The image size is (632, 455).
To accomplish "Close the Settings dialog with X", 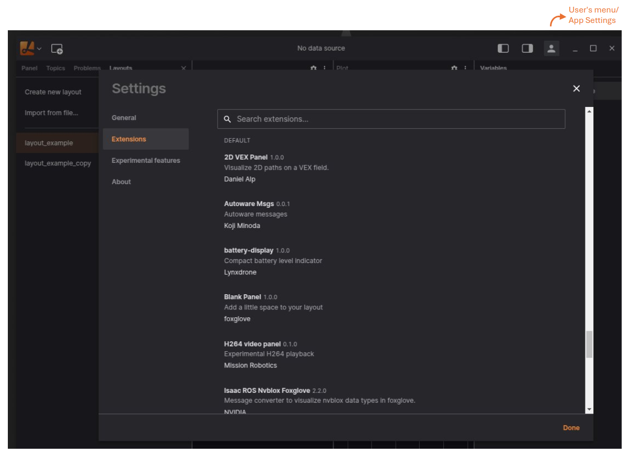I will 577,89.
